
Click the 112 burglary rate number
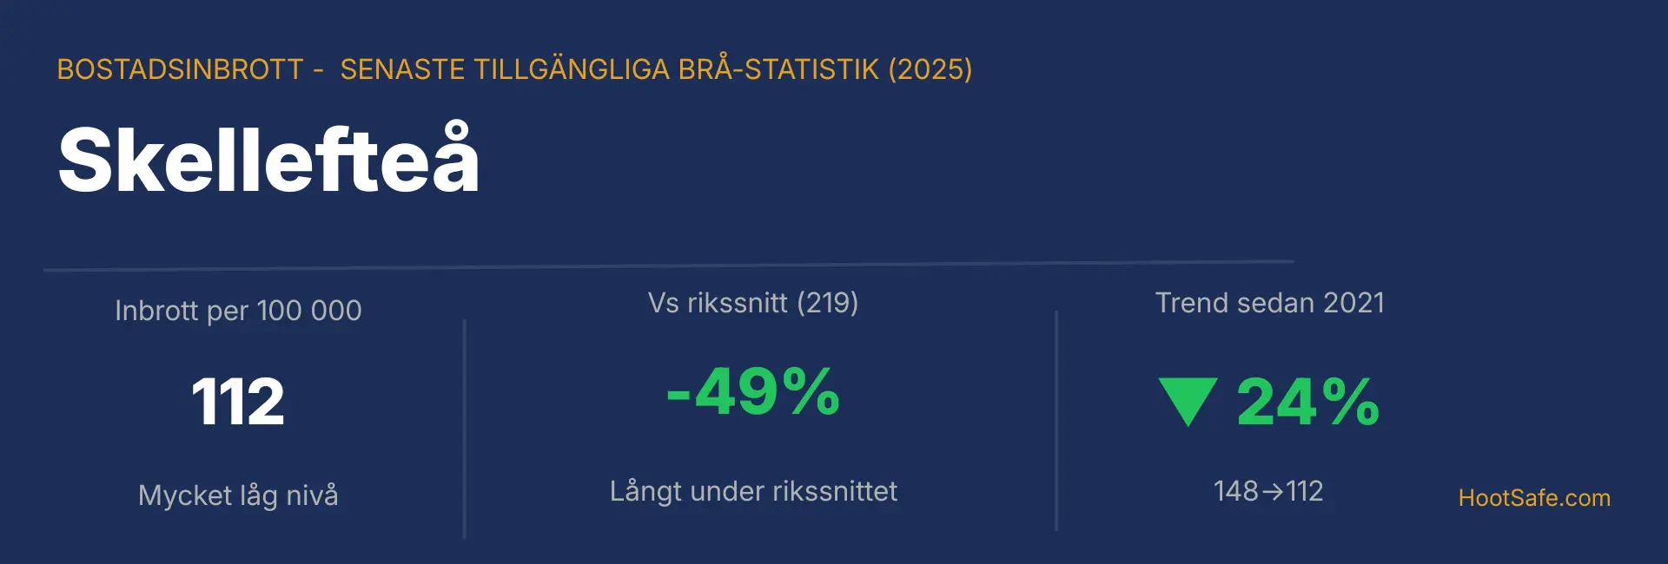[238, 403]
